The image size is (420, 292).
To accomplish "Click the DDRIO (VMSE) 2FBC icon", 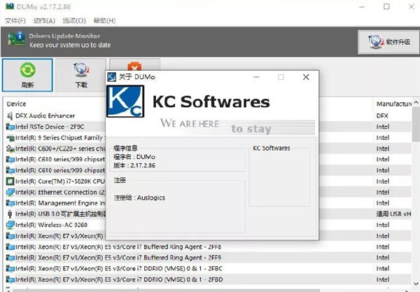I will coord(10,269).
